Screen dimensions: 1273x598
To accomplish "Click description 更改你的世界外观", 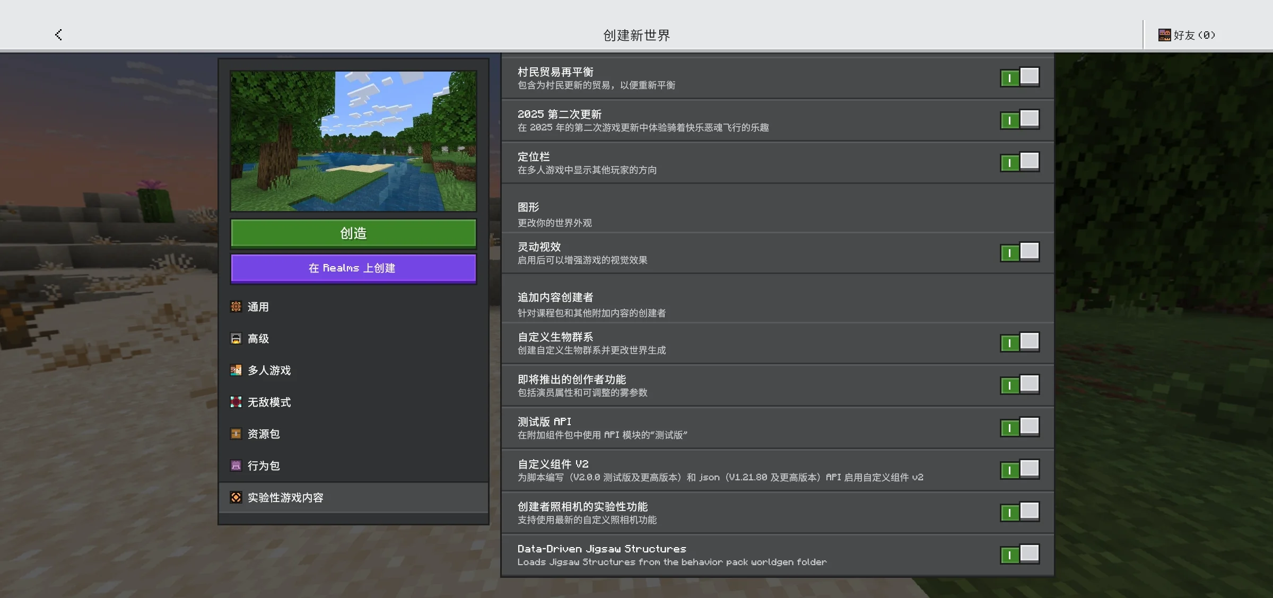I will pyautogui.click(x=555, y=223).
